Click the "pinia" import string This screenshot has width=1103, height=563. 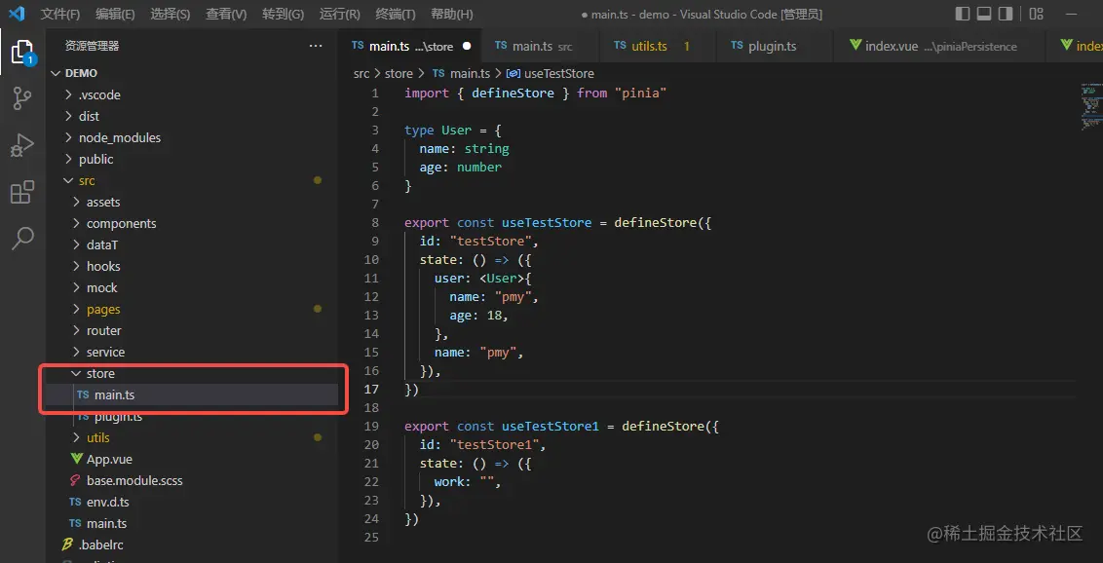(640, 93)
